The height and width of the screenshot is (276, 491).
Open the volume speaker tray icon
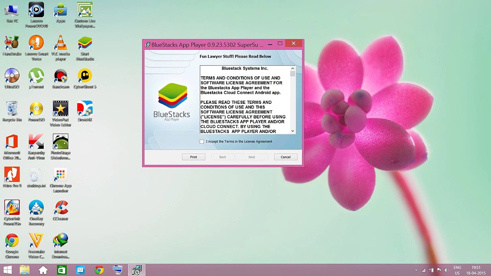point(447,270)
